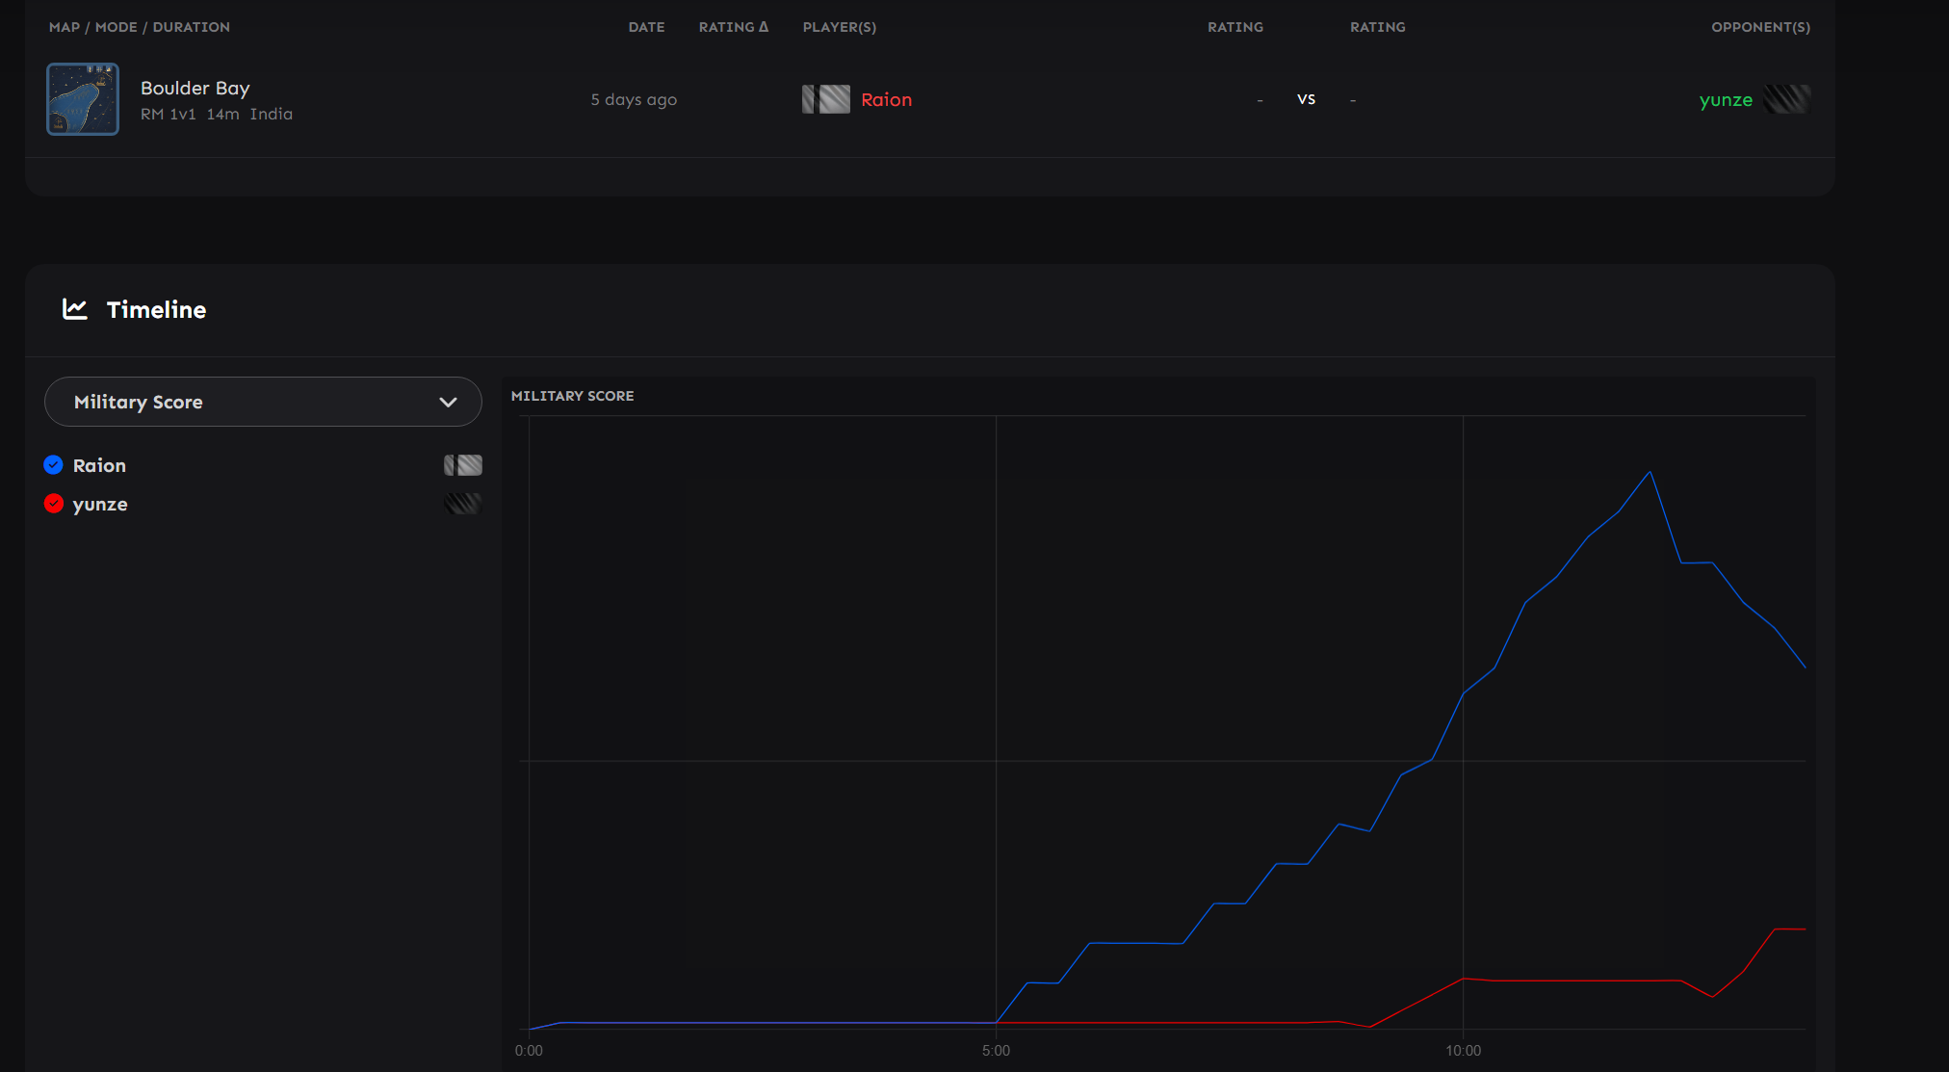Click the 5:00 timeline axis marker

(996, 1050)
